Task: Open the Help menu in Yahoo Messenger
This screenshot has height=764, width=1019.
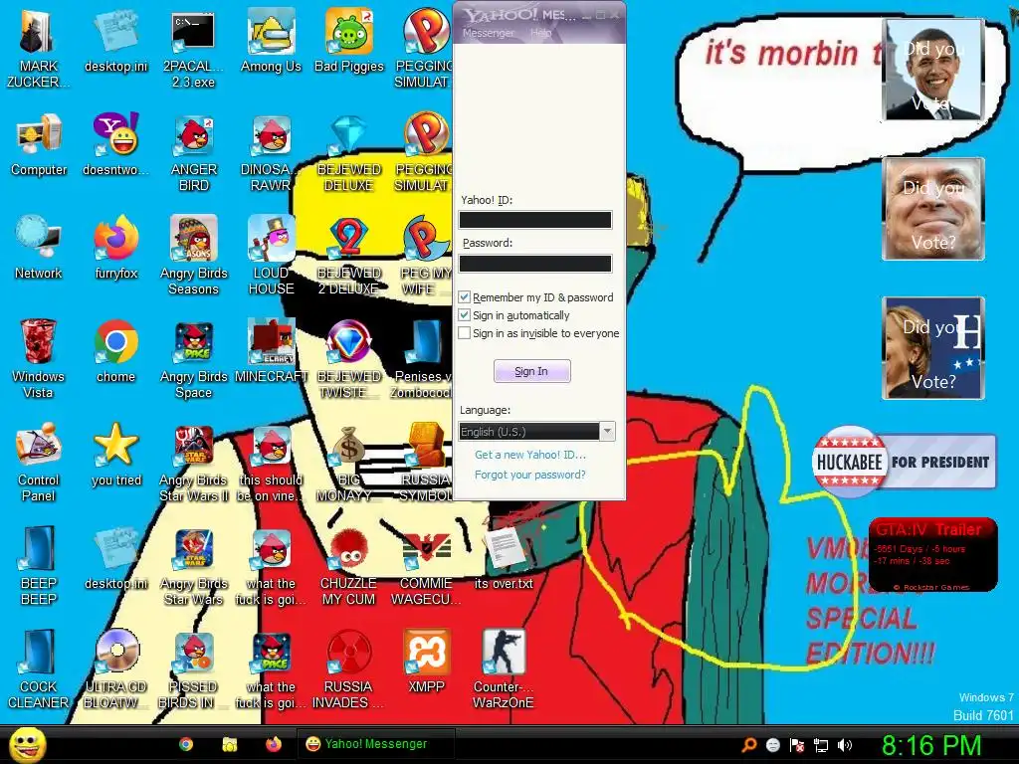Action: click(540, 33)
